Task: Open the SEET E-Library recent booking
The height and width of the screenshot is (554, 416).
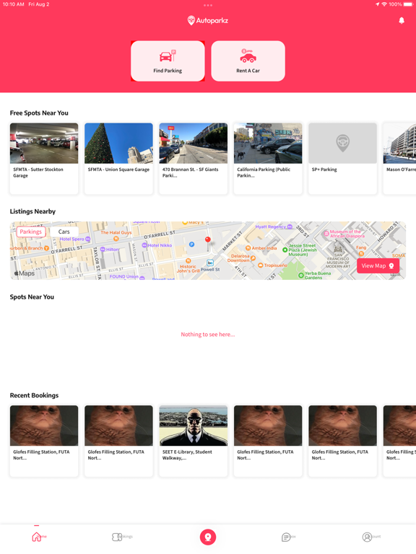Action: [x=193, y=441]
